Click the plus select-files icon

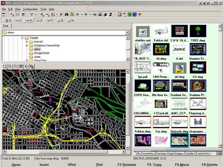click(x=42, y=14)
